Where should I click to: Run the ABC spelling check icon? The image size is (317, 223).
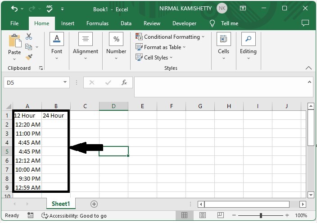tap(49, 9)
